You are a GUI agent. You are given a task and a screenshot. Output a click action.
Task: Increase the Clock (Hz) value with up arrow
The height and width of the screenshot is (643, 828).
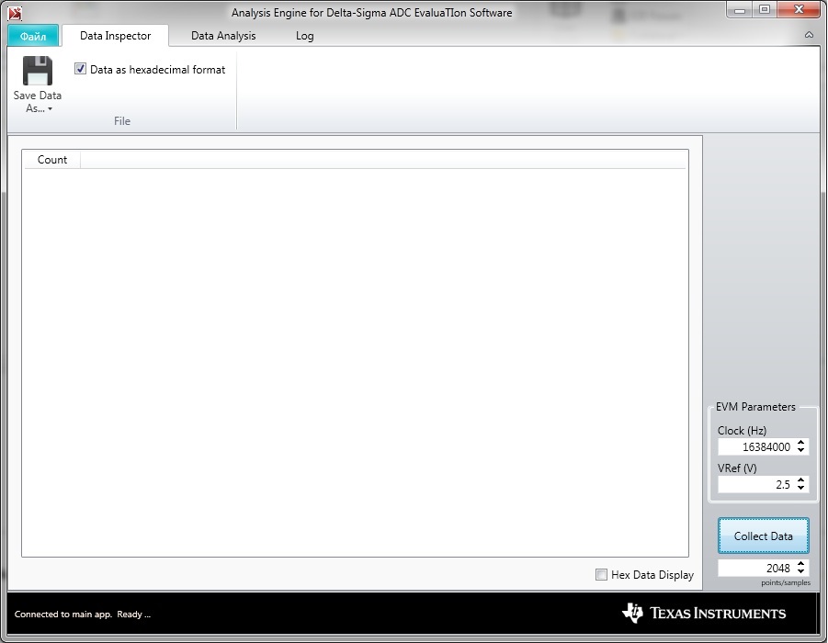801,443
